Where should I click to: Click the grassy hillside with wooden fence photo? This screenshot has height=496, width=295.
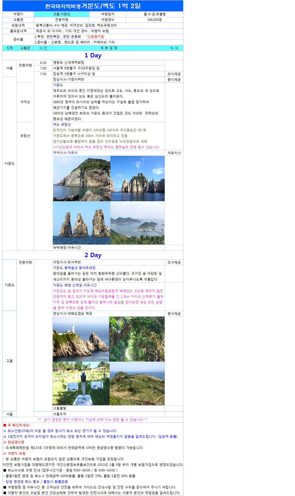click(137, 383)
